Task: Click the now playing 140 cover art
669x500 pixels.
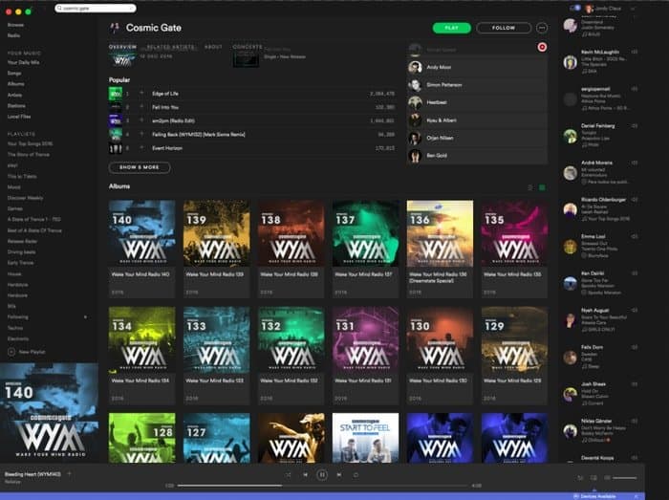Action: (49, 413)
